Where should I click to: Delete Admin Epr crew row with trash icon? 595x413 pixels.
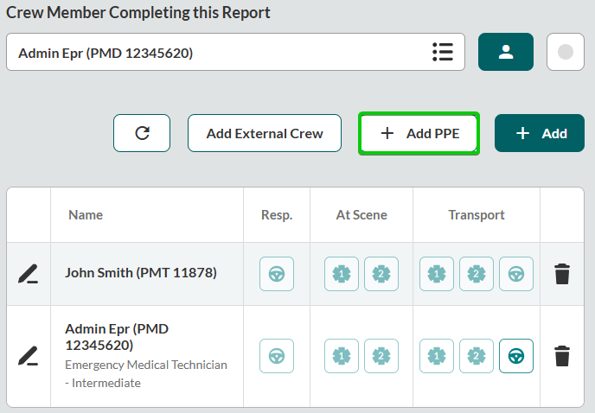tap(562, 355)
